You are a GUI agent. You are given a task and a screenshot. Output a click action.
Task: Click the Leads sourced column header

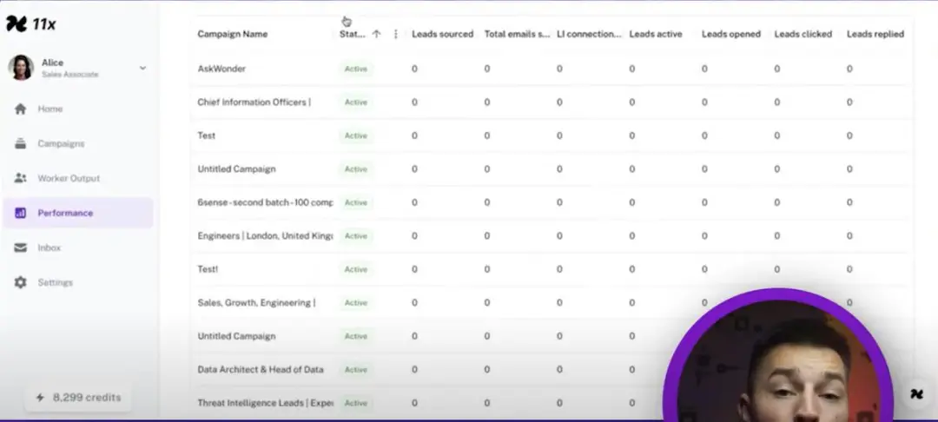tap(443, 34)
